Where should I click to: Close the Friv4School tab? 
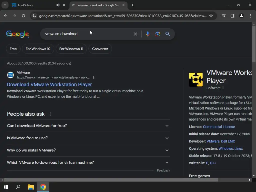point(64,5)
